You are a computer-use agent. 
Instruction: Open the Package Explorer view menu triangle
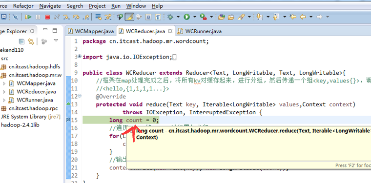(x=56, y=41)
